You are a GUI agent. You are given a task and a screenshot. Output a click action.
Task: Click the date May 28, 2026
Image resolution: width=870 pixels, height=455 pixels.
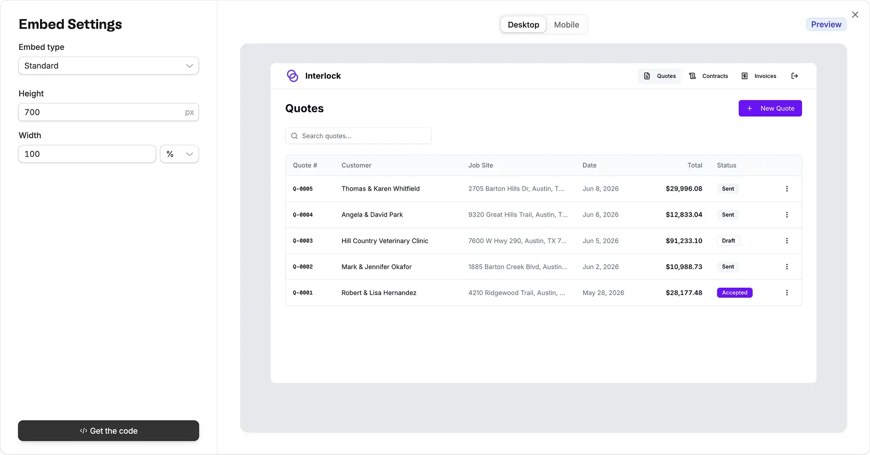[604, 293]
